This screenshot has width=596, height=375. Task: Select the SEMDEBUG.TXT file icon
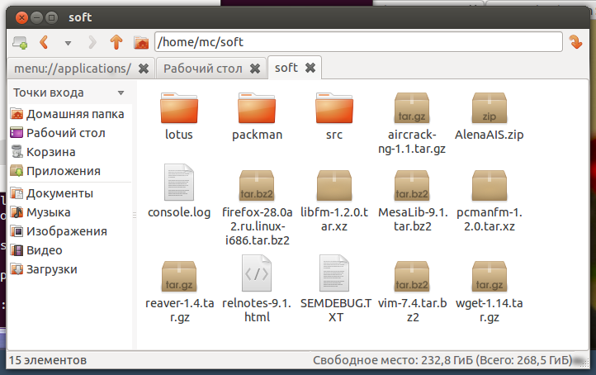pos(334,273)
